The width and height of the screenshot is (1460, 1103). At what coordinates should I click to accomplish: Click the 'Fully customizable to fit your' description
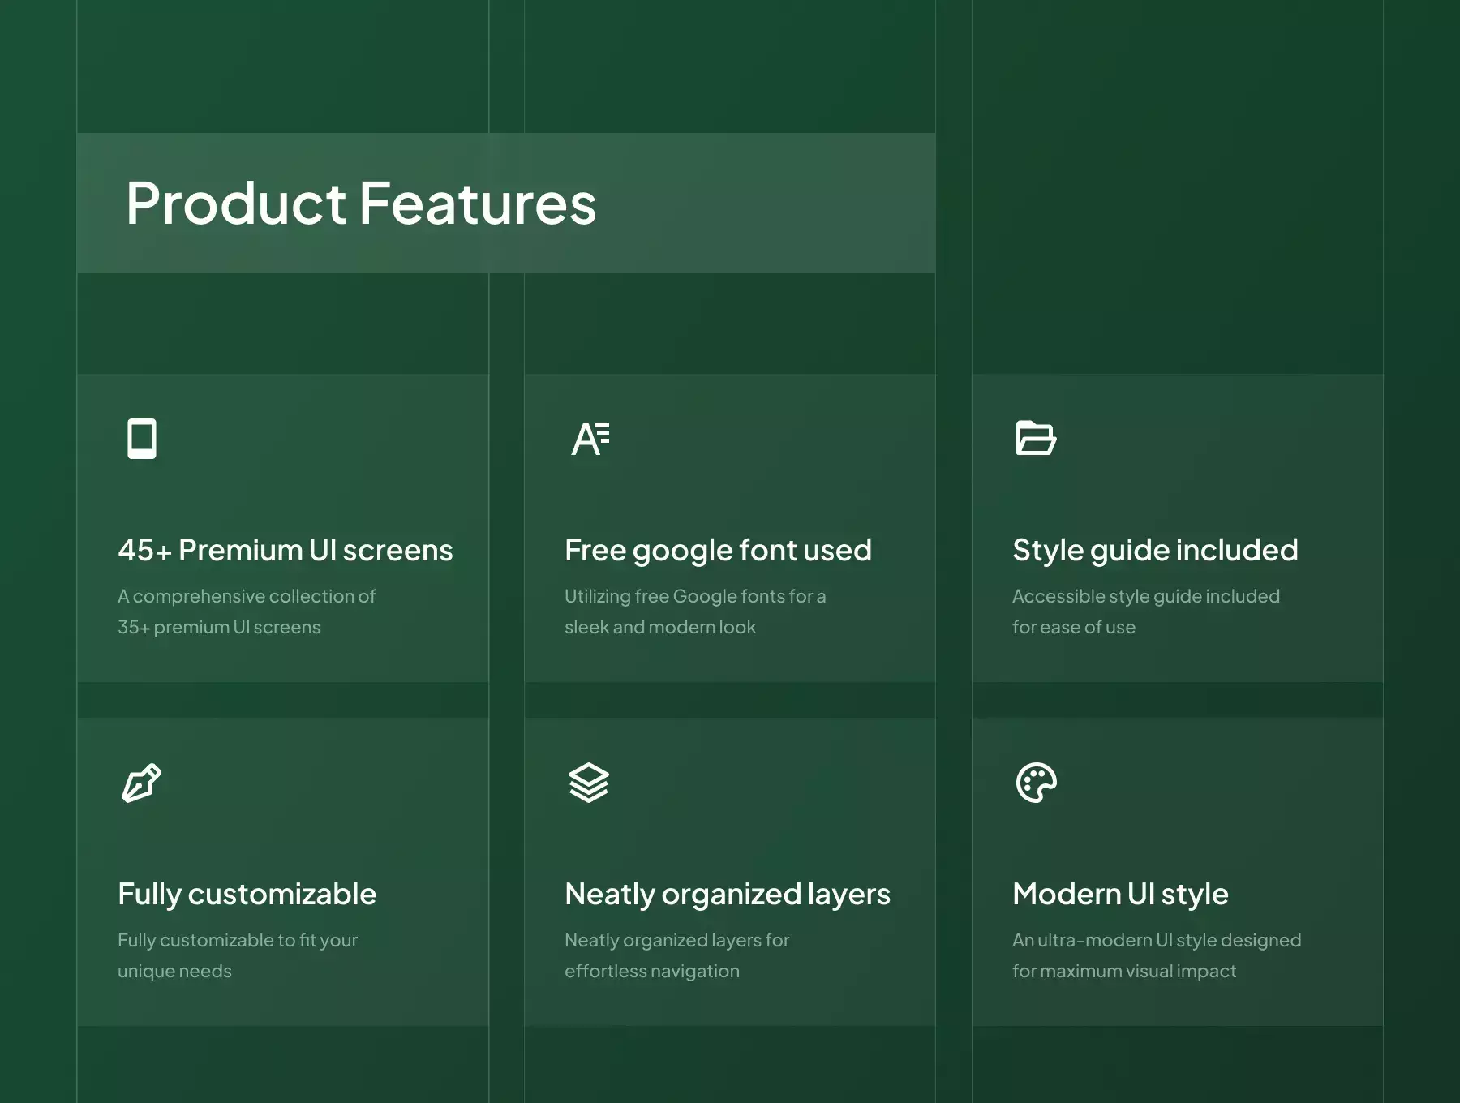coord(238,940)
